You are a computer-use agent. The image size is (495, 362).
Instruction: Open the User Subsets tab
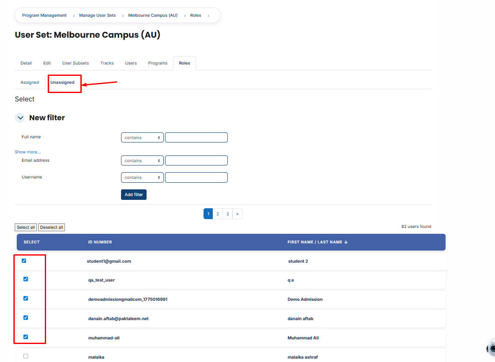pos(75,63)
